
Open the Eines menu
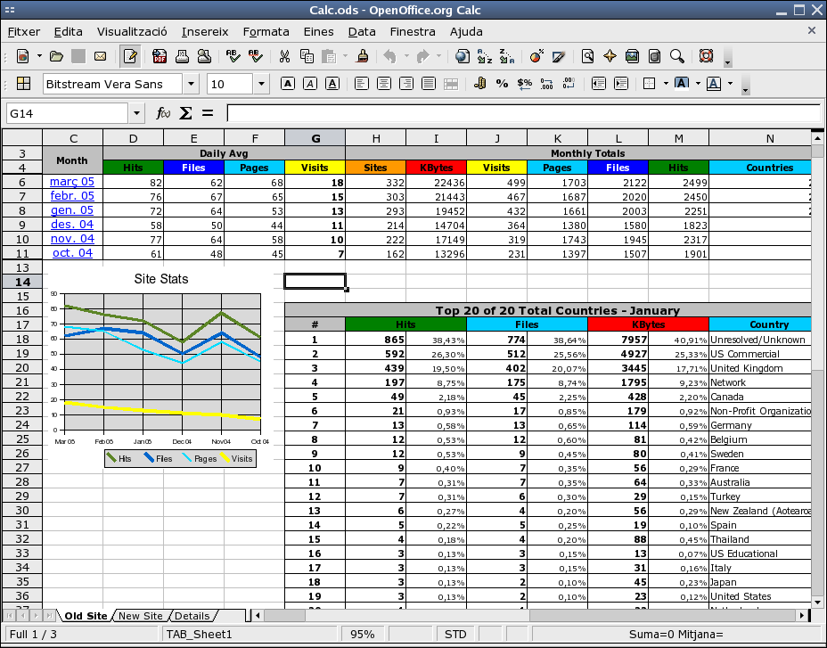coord(318,32)
